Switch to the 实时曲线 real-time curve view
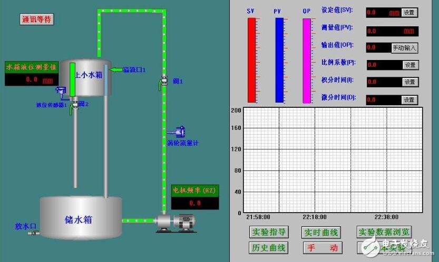 pyautogui.click(x=322, y=232)
